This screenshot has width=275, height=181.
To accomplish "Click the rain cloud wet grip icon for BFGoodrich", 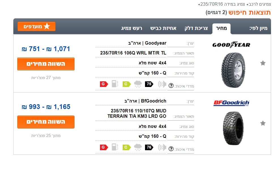I will (138, 147).
